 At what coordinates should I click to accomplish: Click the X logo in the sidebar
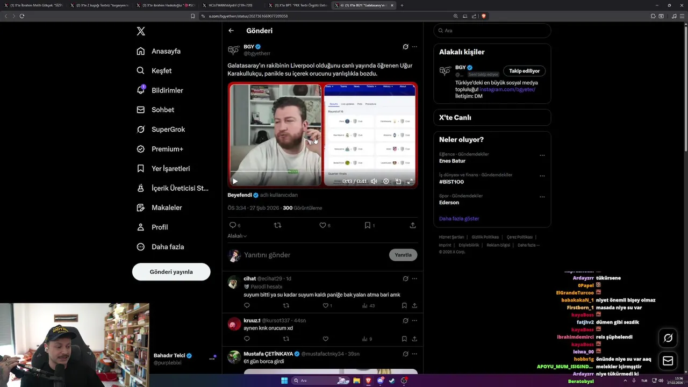[x=141, y=31]
